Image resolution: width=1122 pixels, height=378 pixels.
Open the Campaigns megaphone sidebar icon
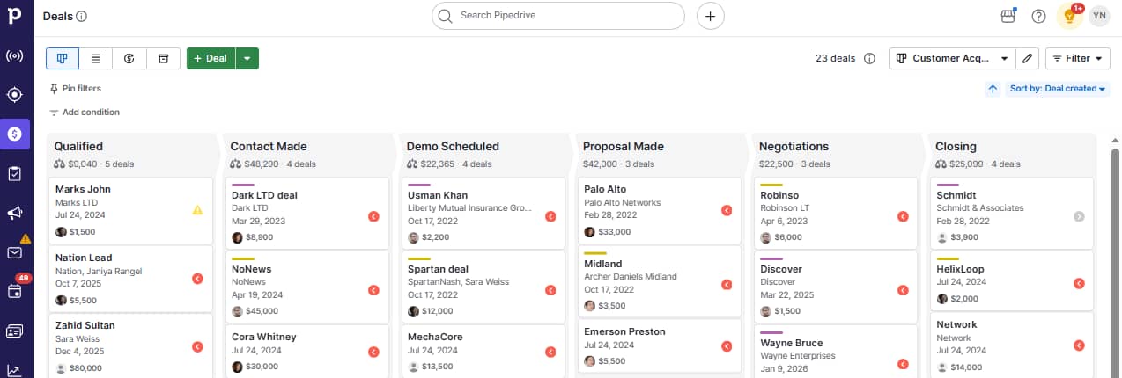15,213
